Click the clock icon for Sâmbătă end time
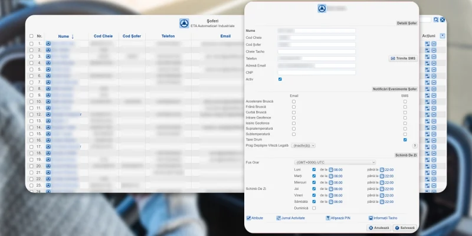This screenshot has width=472, height=236. pos(382,201)
